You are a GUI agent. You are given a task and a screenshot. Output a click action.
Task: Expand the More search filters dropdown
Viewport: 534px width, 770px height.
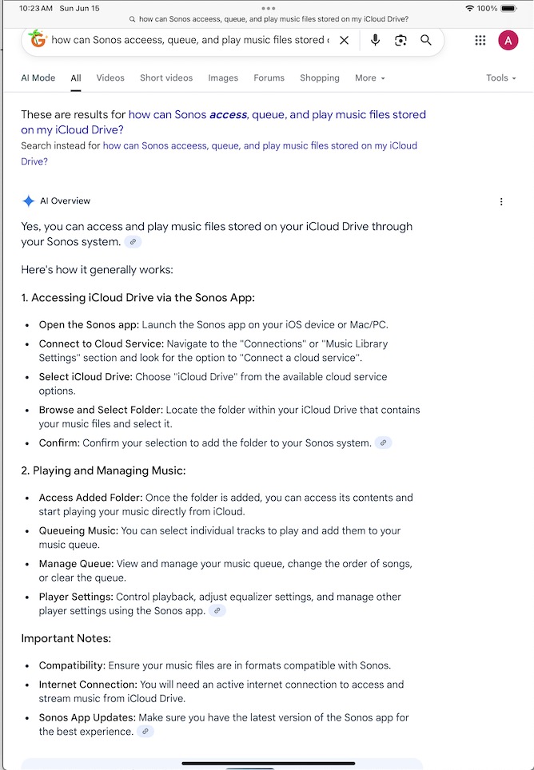pyautogui.click(x=369, y=78)
